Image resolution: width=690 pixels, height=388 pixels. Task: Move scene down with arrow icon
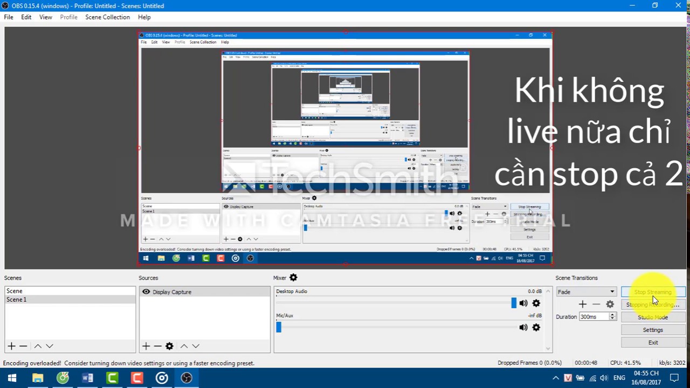coord(50,346)
